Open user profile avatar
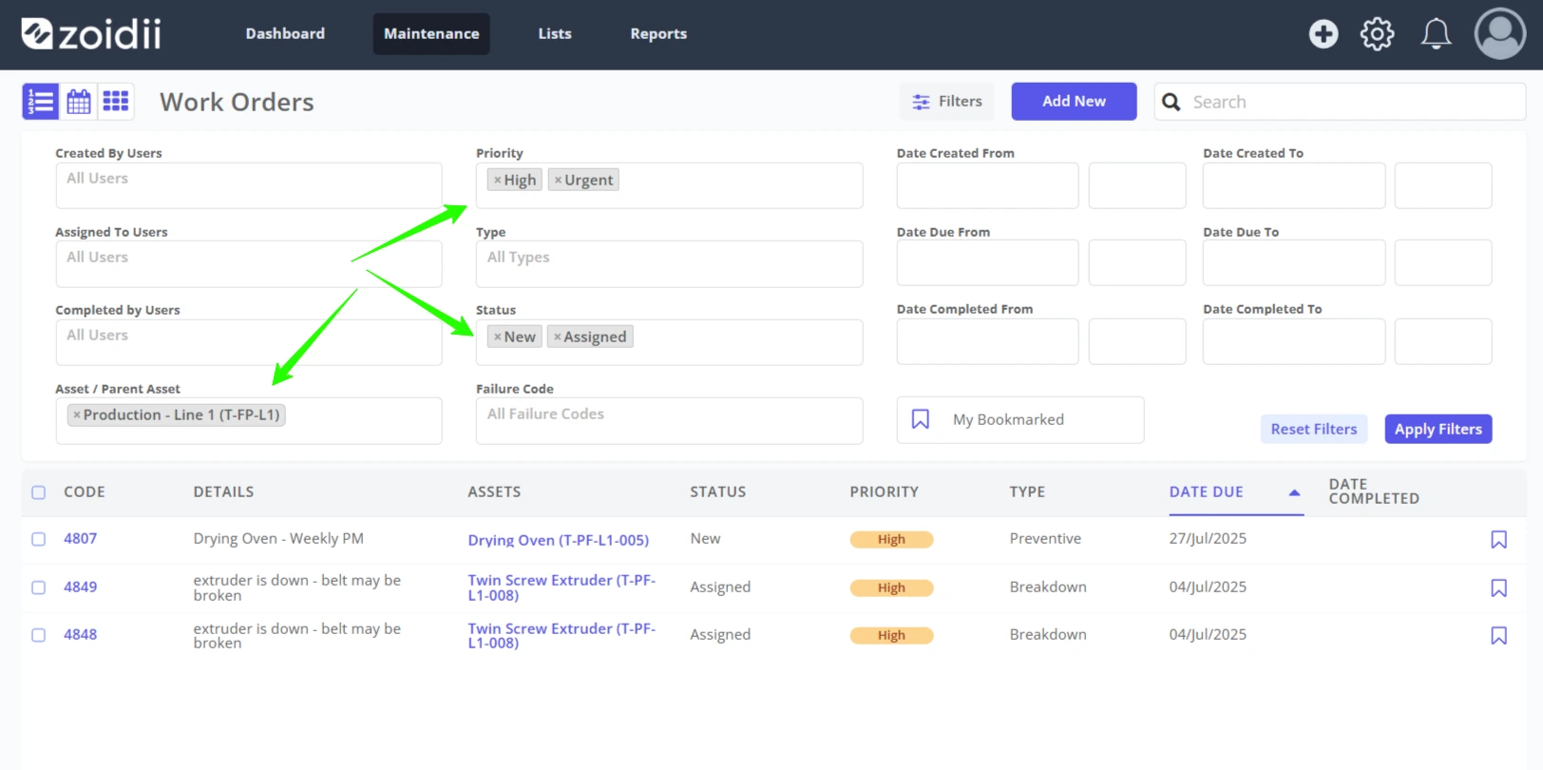1543x770 pixels. pyautogui.click(x=1499, y=34)
